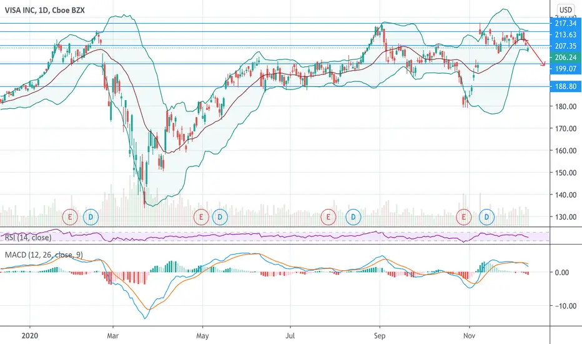The width and height of the screenshot is (582, 344).
Task: Click the February dividend D marker
Action: [91, 216]
